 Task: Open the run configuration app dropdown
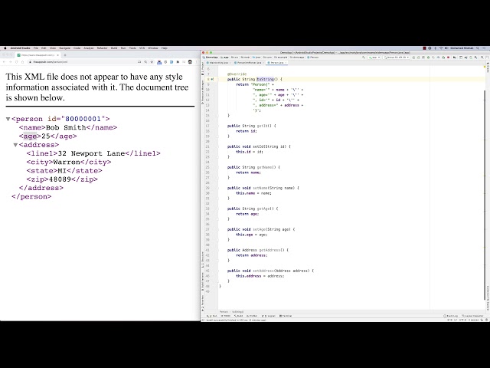[374, 58]
